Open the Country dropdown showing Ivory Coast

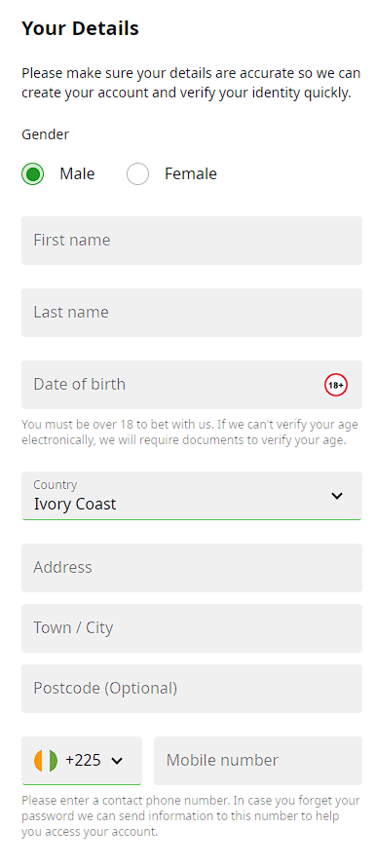click(192, 496)
